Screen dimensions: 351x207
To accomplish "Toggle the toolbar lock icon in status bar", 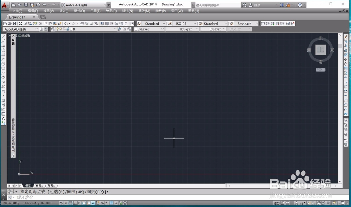I will [x=324, y=203].
